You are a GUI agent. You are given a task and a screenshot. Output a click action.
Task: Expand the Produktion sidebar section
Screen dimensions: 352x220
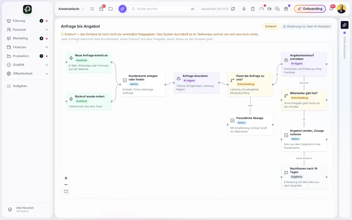pos(27,56)
